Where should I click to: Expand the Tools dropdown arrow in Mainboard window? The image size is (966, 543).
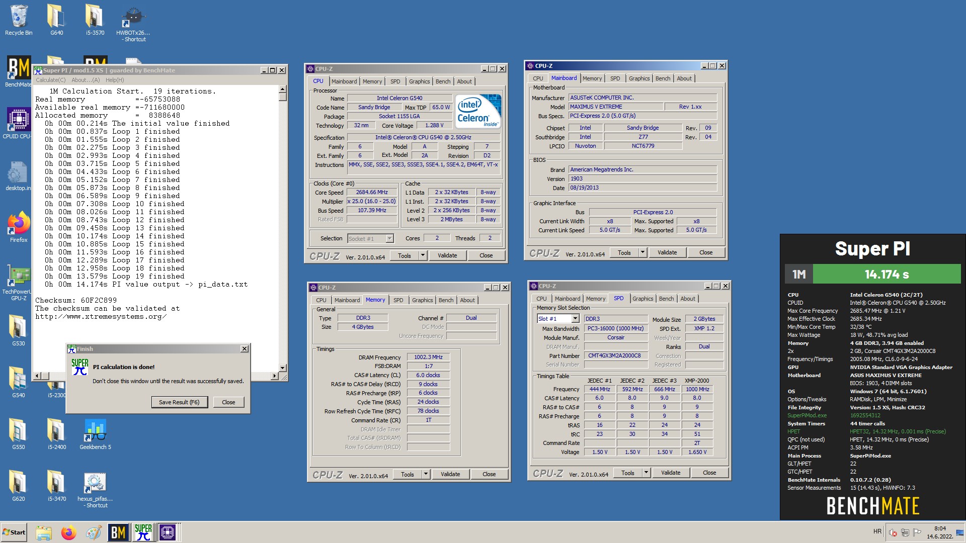642,252
